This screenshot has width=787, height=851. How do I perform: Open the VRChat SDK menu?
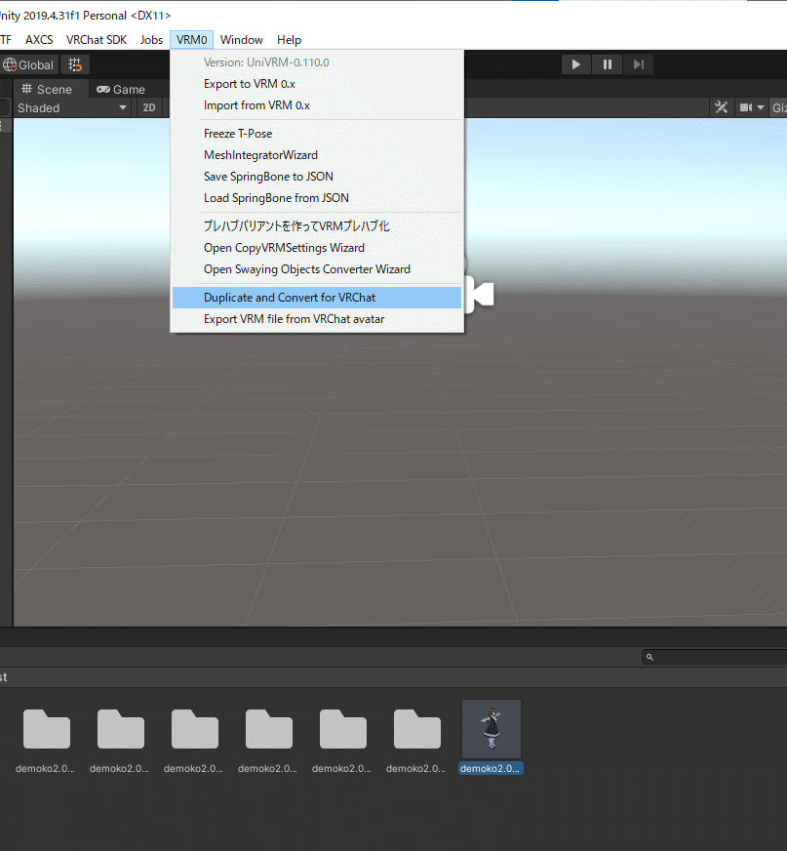pos(96,40)
